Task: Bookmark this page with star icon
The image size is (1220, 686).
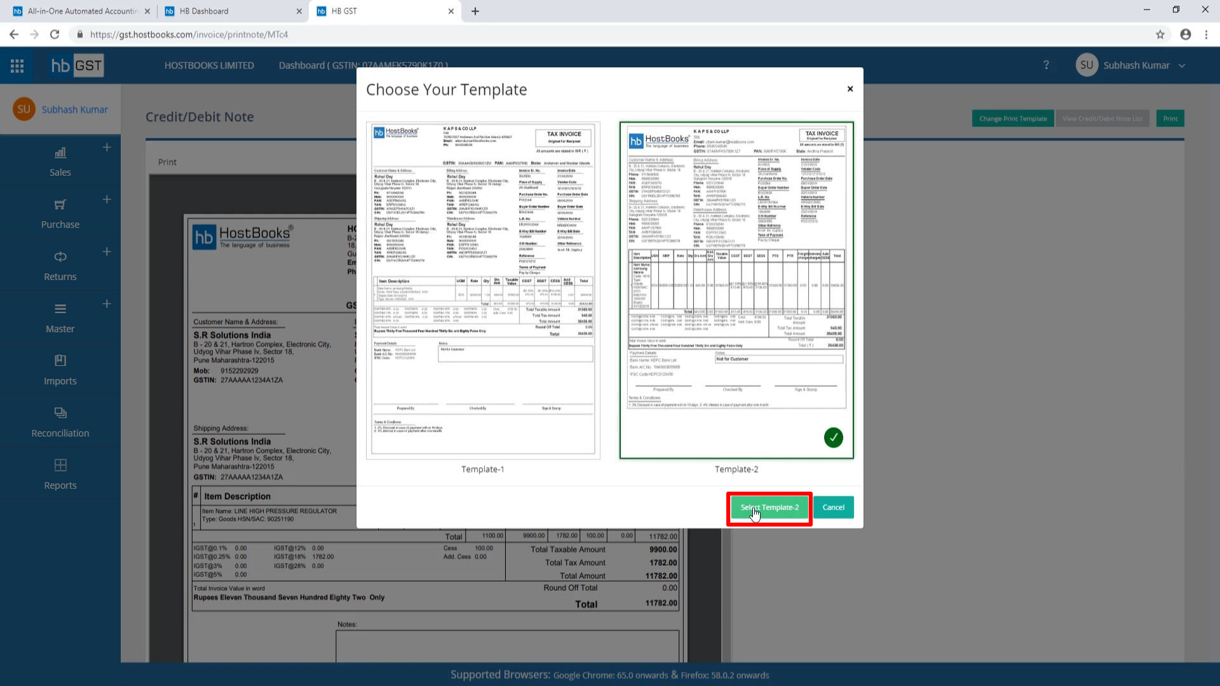Action: 1160,34
